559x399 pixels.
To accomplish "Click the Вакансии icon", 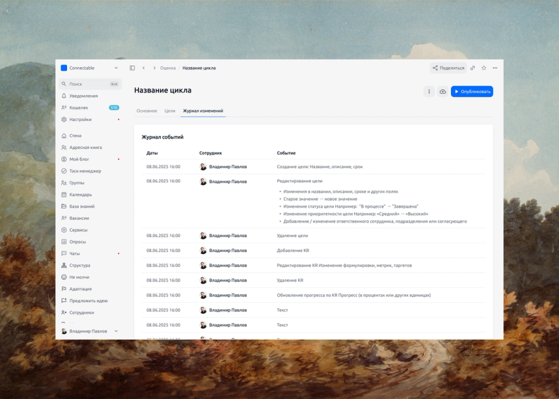I will coord(64,218).
